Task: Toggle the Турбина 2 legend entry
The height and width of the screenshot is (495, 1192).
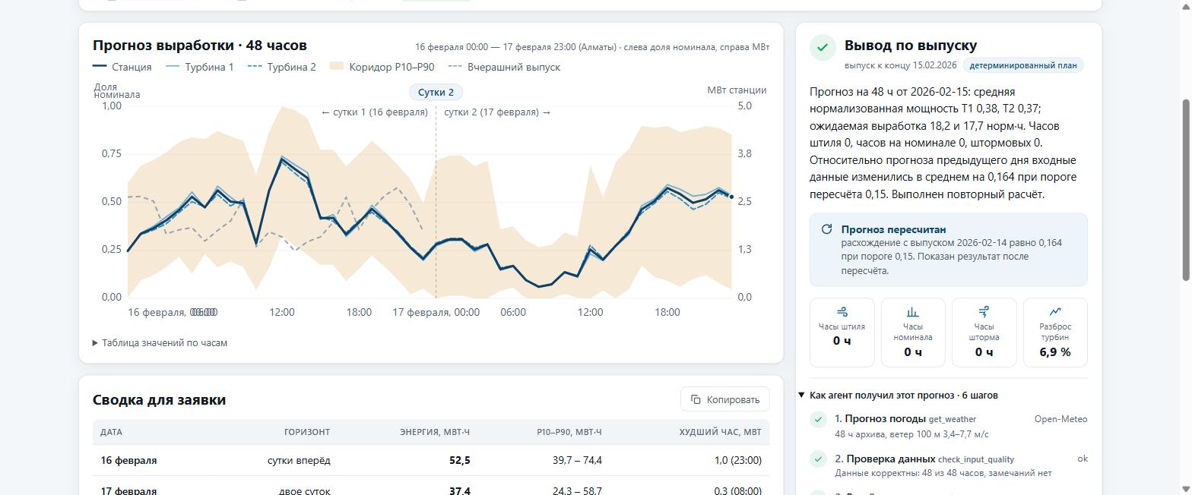Action: (281, 67)
